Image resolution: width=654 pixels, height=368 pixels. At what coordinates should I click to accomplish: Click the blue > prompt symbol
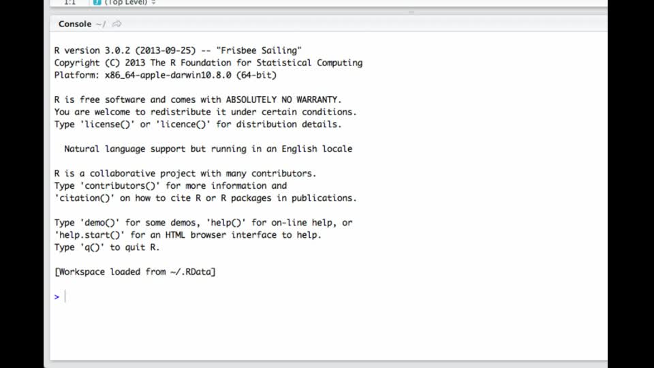tap(57, 297)
